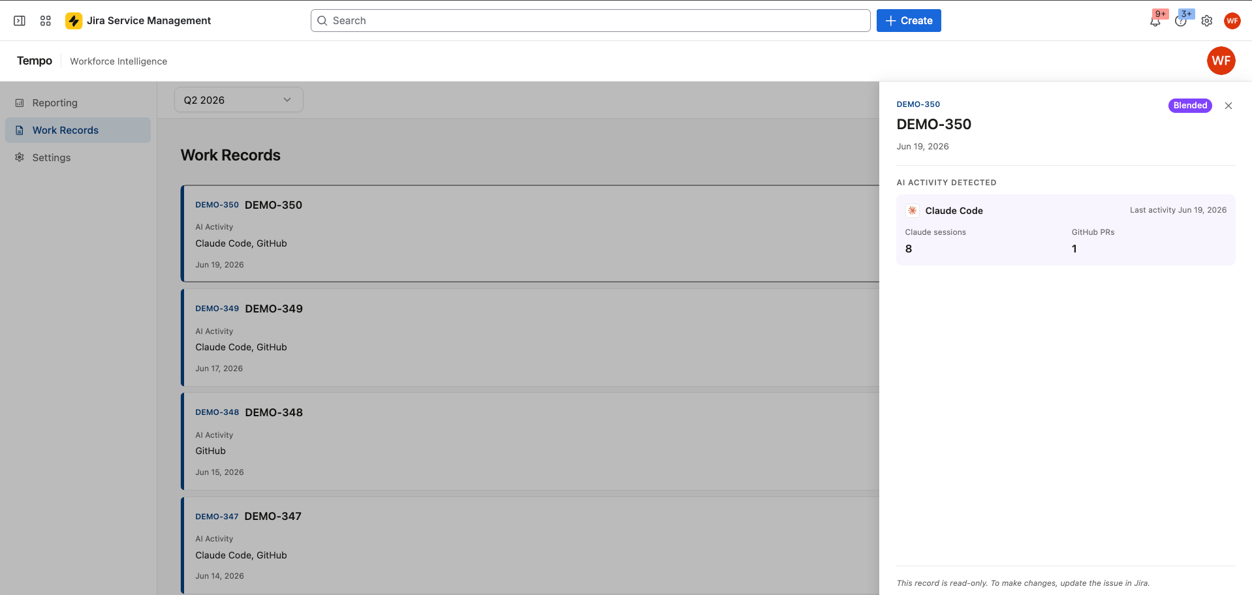Click the Claude Code starburst icon
Viewport: 1252px width, 595px height.
[913, 211]
